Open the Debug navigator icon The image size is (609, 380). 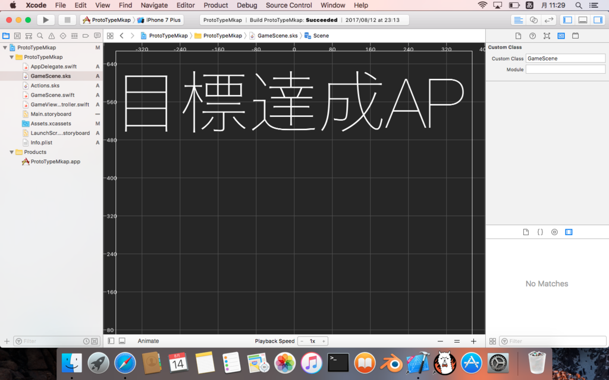point(74,36)
